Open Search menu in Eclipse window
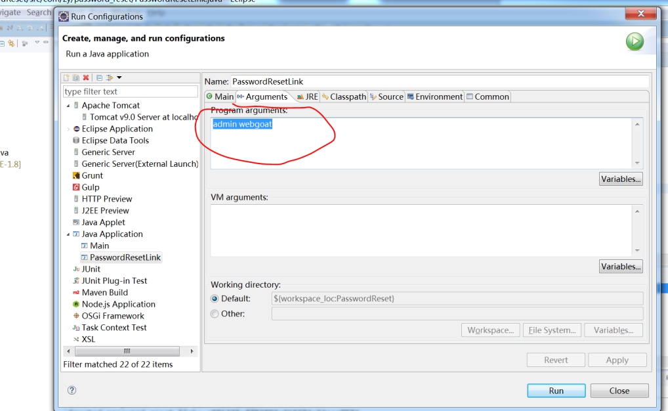The width and height of the screenshot is (668, 411). (x=39, y=12)
